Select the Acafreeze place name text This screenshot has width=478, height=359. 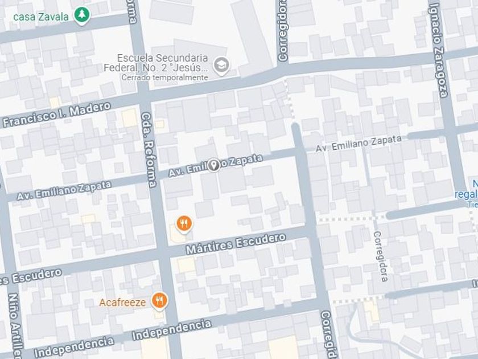coord(122,303)
